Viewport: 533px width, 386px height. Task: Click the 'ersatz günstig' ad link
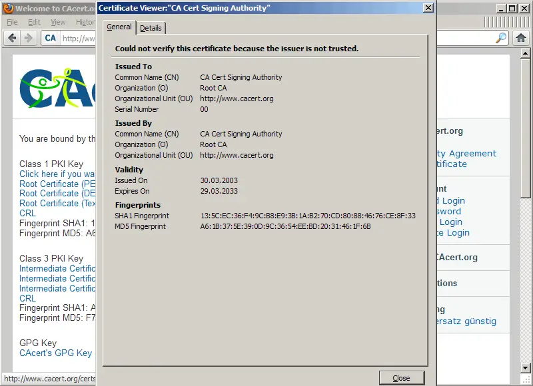coord(467,321)
